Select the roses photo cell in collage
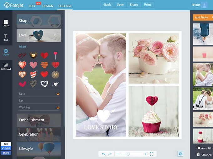This screenshot has width=213, height=159. click(154, 58)
